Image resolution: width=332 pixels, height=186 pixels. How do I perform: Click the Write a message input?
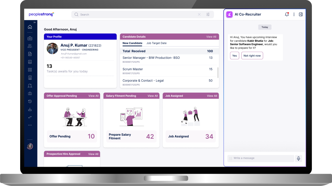pyautogui.click(x=261, y=158)
